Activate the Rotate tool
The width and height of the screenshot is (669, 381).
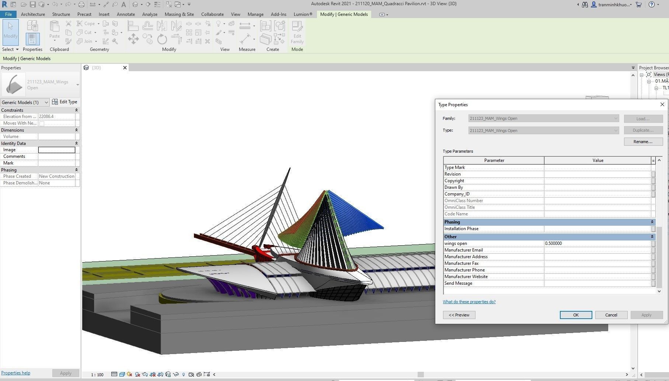162,39
